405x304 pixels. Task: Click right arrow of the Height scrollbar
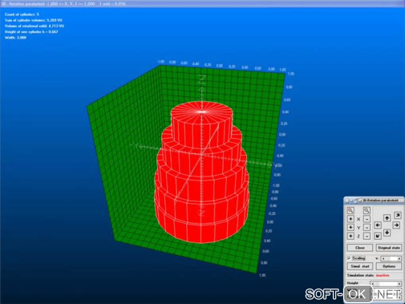(x=399, y=284)
